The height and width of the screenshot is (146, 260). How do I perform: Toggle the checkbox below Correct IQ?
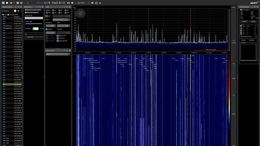[58, 41]
